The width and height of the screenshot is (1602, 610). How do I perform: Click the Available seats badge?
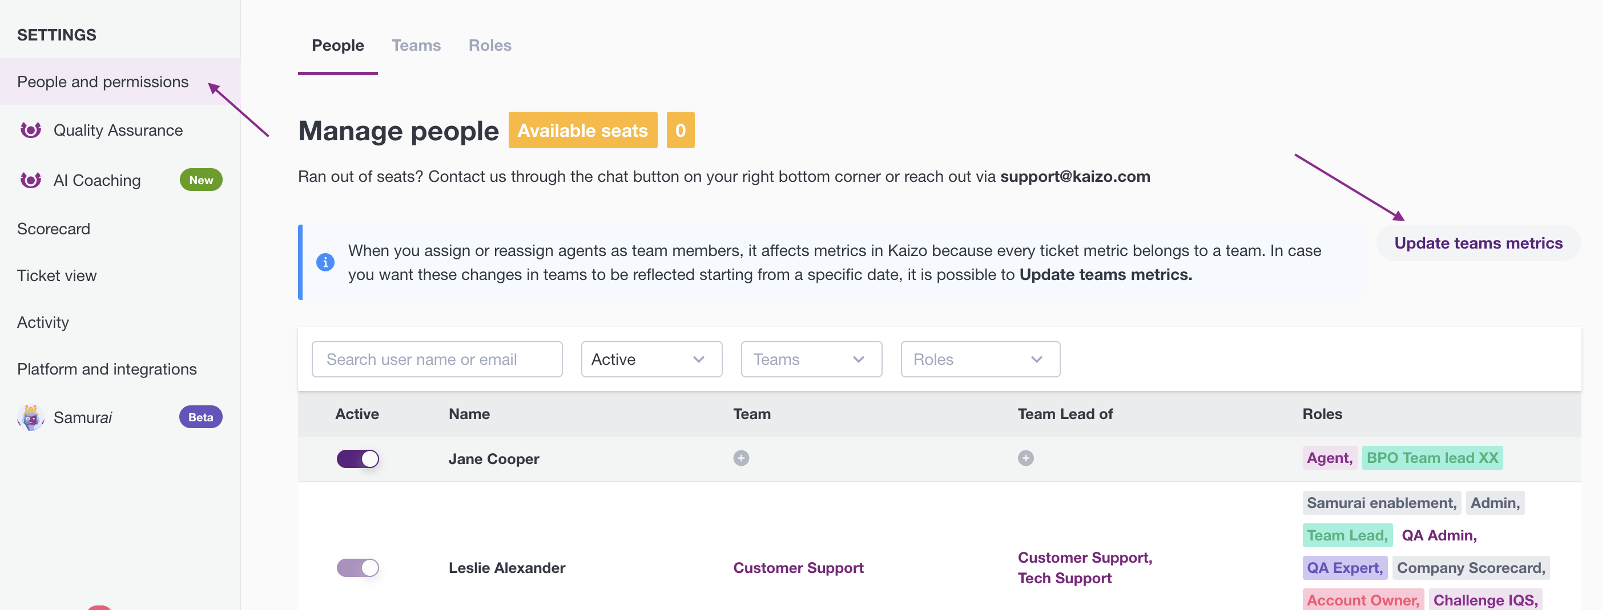point(583,130)
